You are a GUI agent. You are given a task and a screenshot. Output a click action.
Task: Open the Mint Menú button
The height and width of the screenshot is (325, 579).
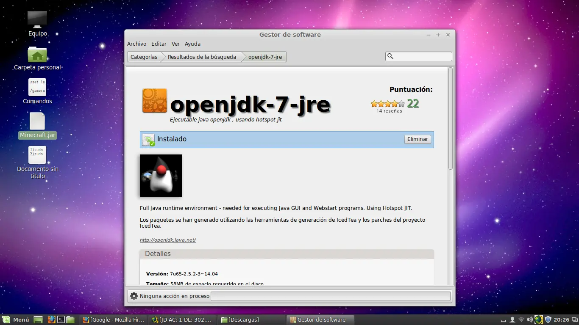coord(16,319)
